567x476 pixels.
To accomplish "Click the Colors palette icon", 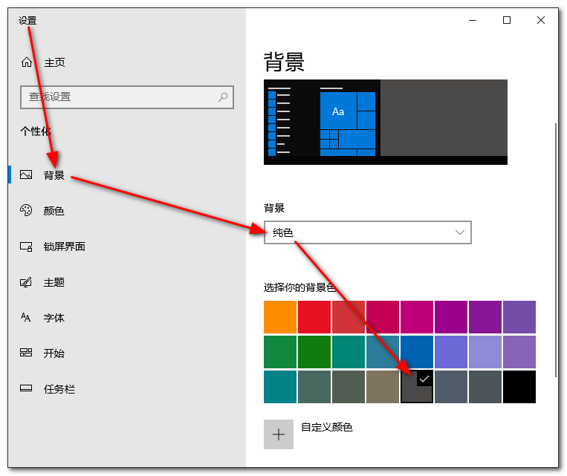I will coord(26,210).
